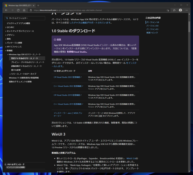This screenshot has height=175, width=193.
Task: Click この記事の内容 heading
Action: pyautogui.click(x=153, y=18)
